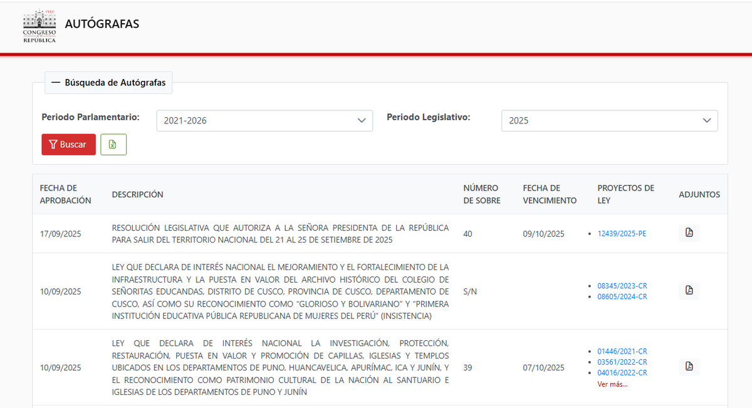The width and height of the screenshot is (752, 408).
Task: Open PDF attachment for sobre 39
Action: pos(689,367)
